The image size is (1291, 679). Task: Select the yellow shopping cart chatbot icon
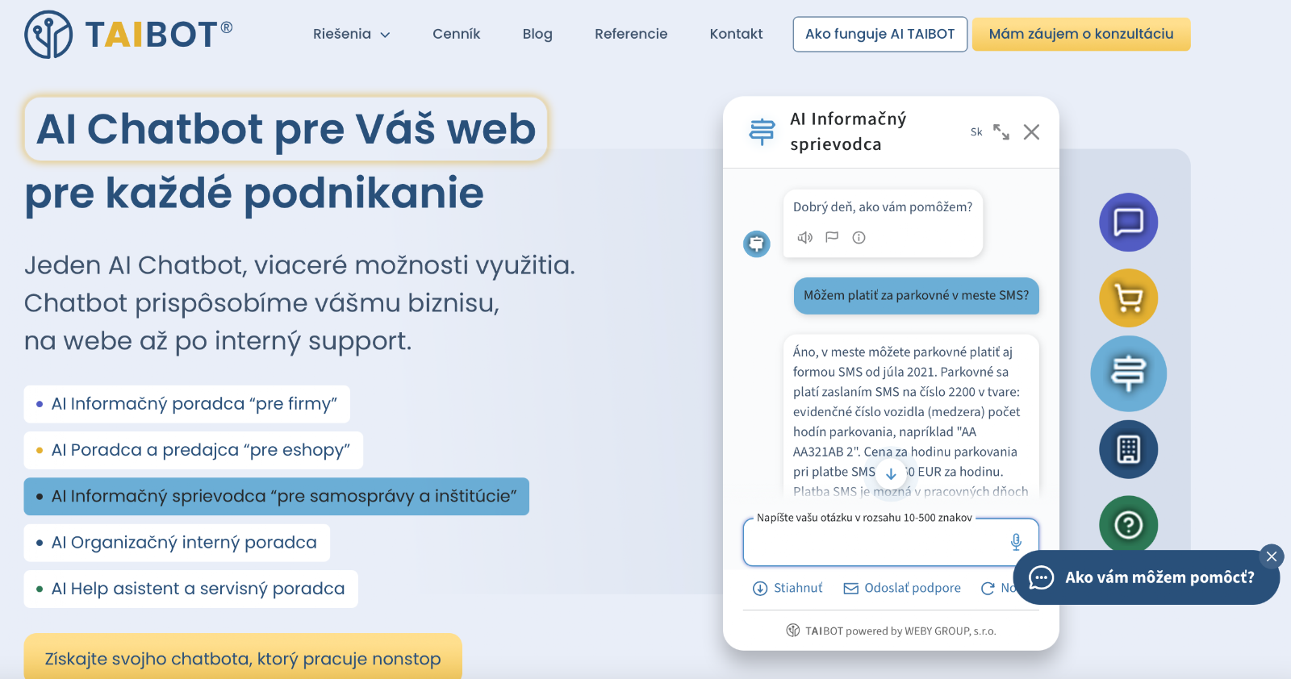coord(1128,298)
